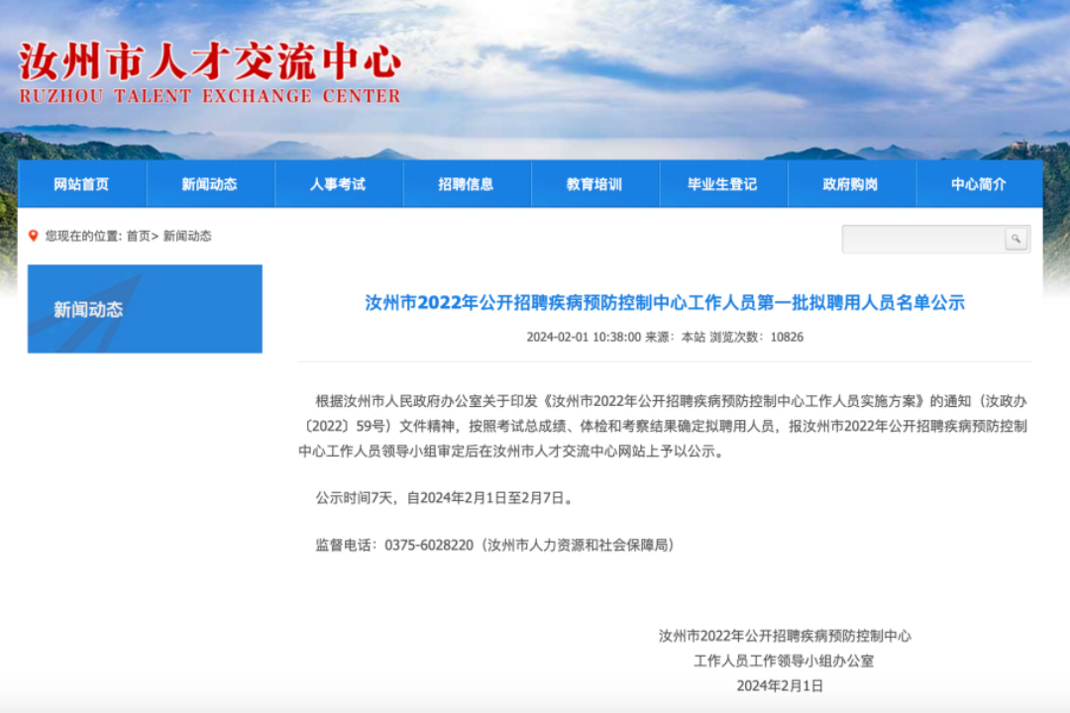Click the article title about 疾病预防控制中心
This screenshot has width=1070, height=713.
pos(665,302)
